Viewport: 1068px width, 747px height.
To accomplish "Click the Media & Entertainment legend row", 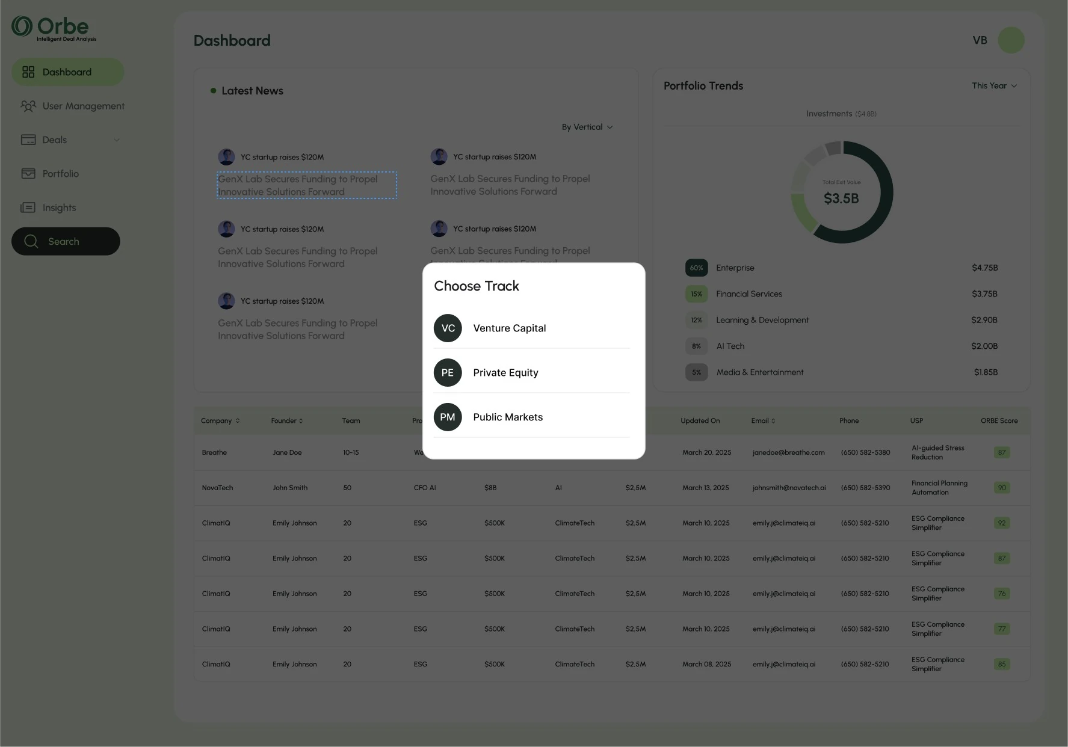I will point(841,373).
